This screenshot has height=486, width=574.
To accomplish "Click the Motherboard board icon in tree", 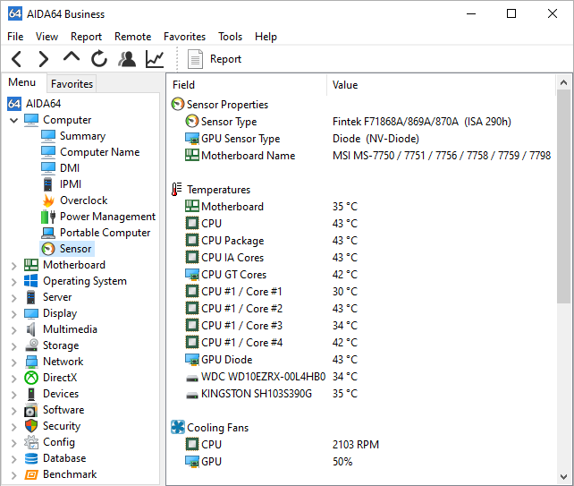I will pos(31,265).
